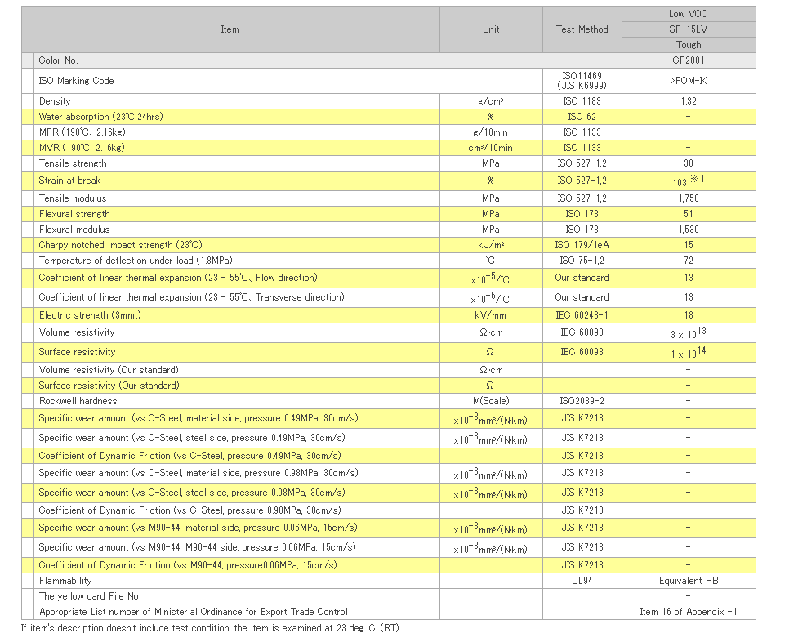Select the 'Rockwell hardness' row label
This screenshot has height=642, width=798.
coord(78,401)
